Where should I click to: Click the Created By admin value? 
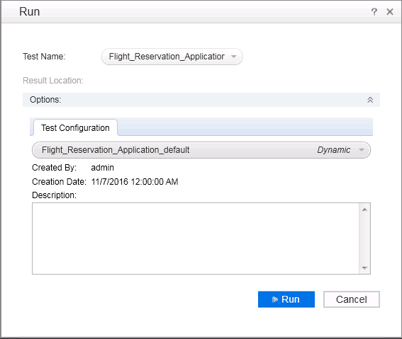(x=102, y=168)
